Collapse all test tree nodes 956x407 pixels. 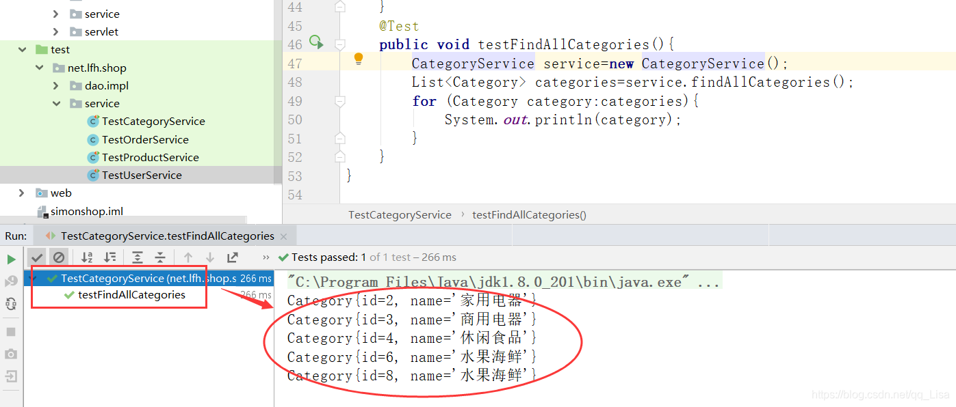(160, 257)
